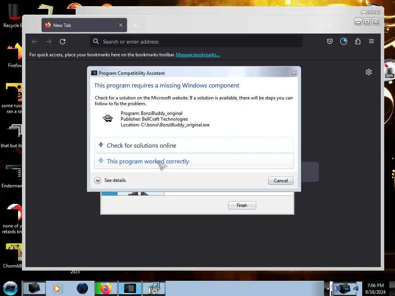
Task: Open the Firefox hamburger application menu
Action: tap(371, 41)
